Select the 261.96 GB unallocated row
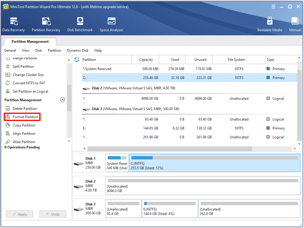 pos(189,137)
